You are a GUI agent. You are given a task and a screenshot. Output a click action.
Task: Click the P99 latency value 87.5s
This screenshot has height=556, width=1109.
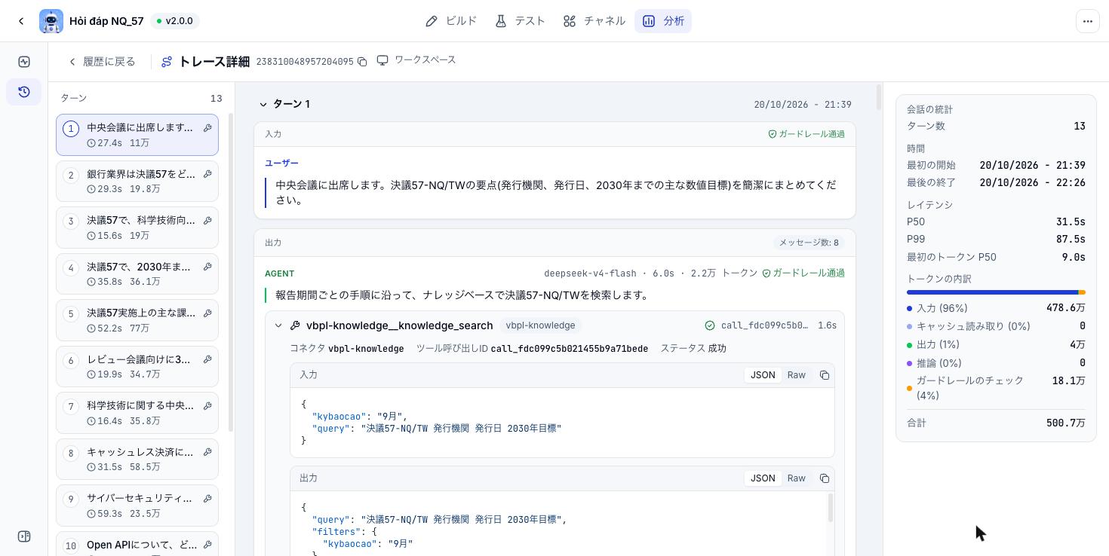pyautogui.click(x=1071, y=239)
